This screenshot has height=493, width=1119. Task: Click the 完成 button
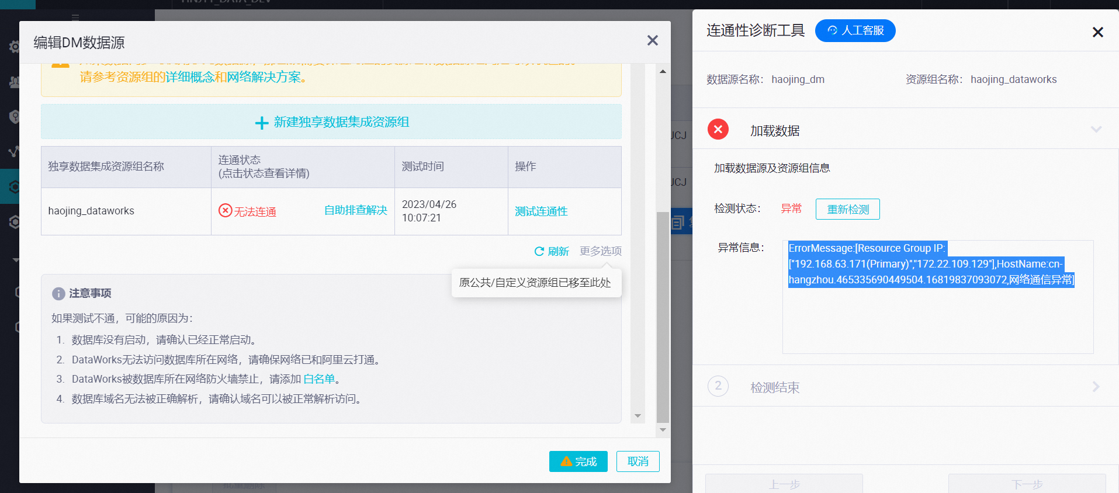coord(578,461)
